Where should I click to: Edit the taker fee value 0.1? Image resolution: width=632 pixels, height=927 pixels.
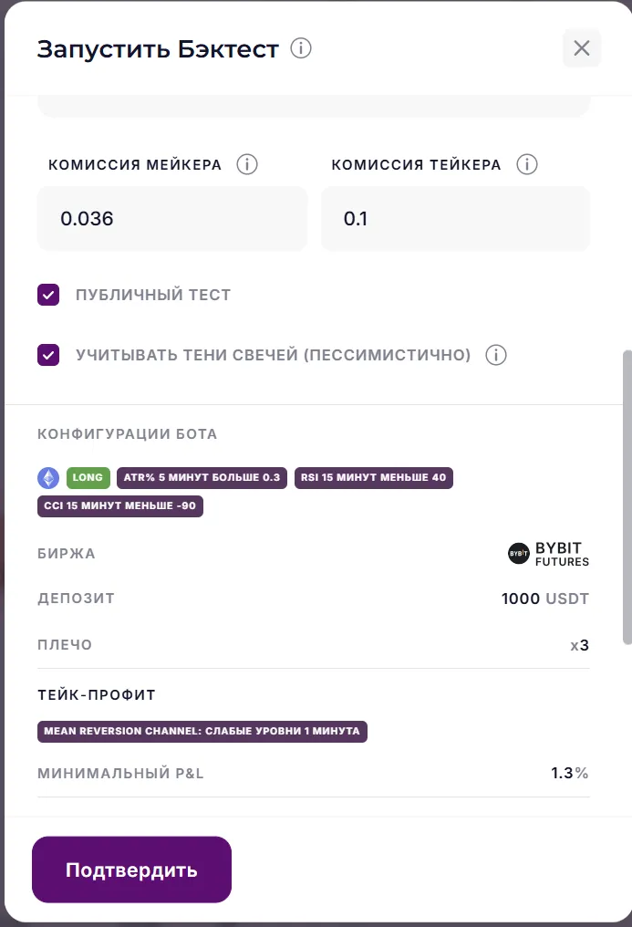coord(455,218)
